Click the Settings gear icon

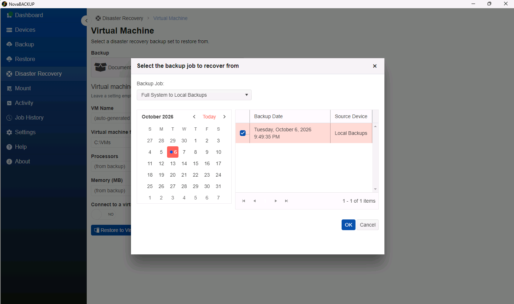coord(9,132)
